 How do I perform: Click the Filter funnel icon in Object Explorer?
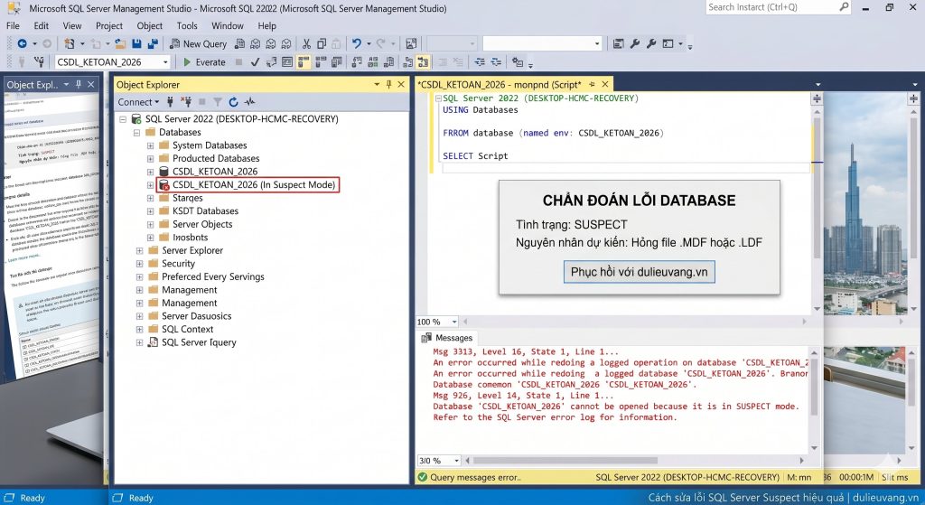point(218,101)
